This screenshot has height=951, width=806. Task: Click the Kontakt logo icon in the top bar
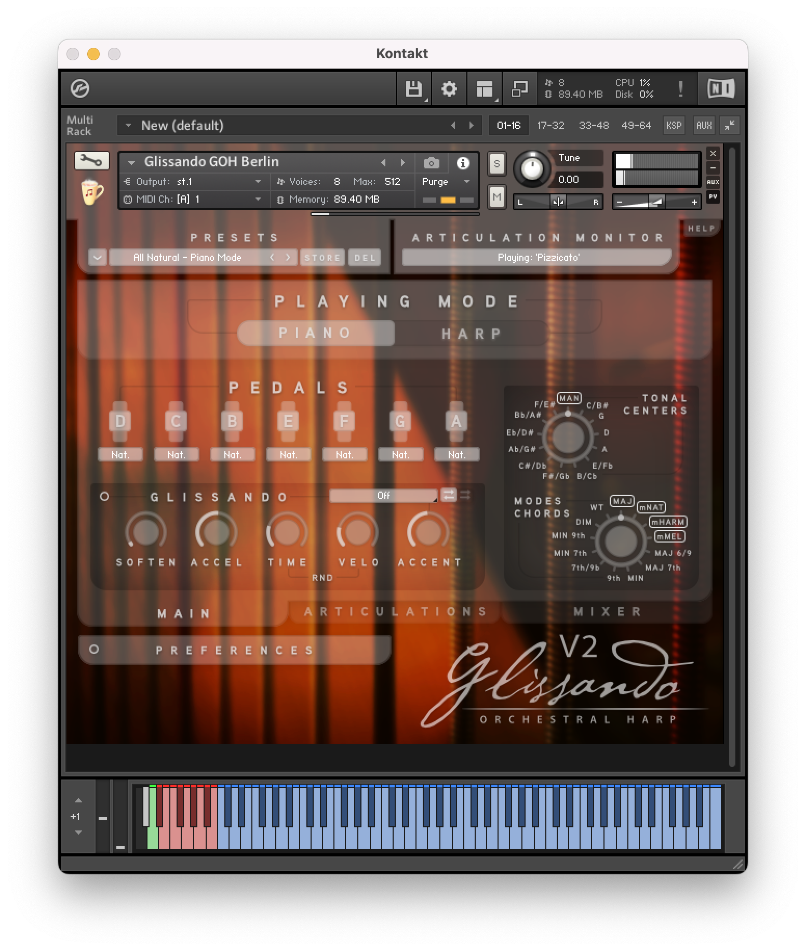(80, 88)
